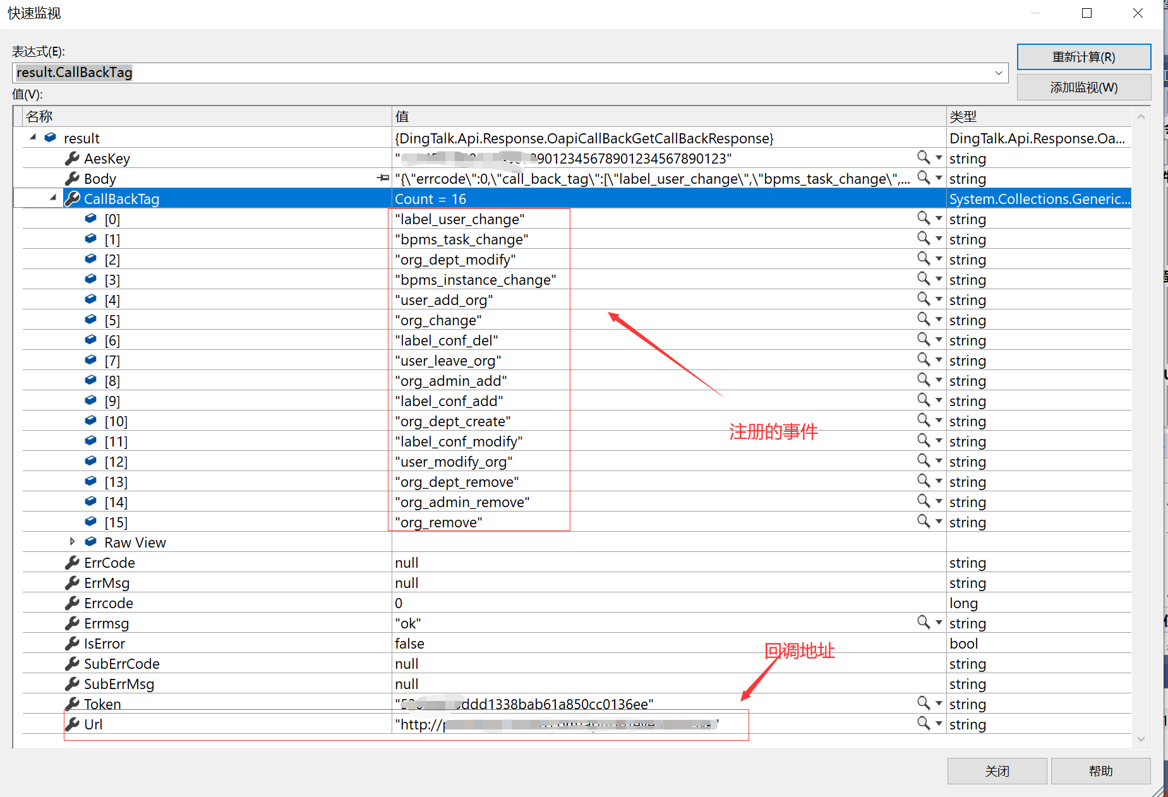The width and height of the screenshot is (1168, 797).
Task: Click the 关闭 button
Action: pos(997,771)
